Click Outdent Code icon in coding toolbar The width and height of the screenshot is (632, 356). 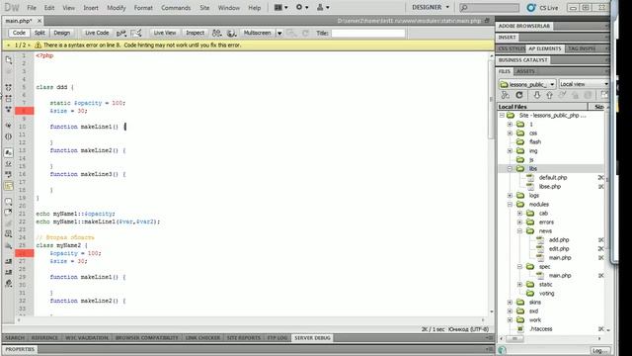point(9,272)
